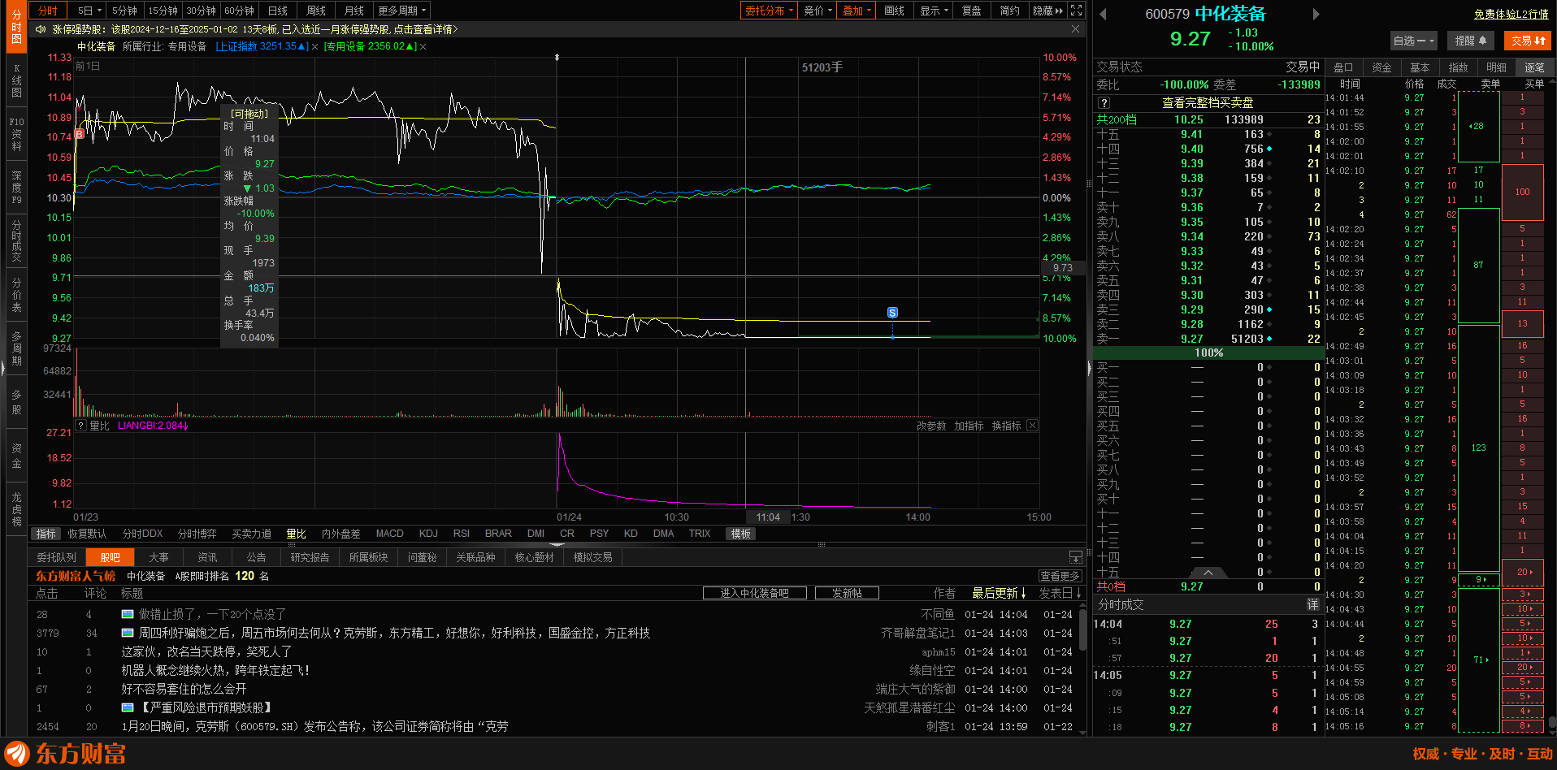Switch to the 大事 tab
The height and width of the screenshot is (770, 1557).
158,557
